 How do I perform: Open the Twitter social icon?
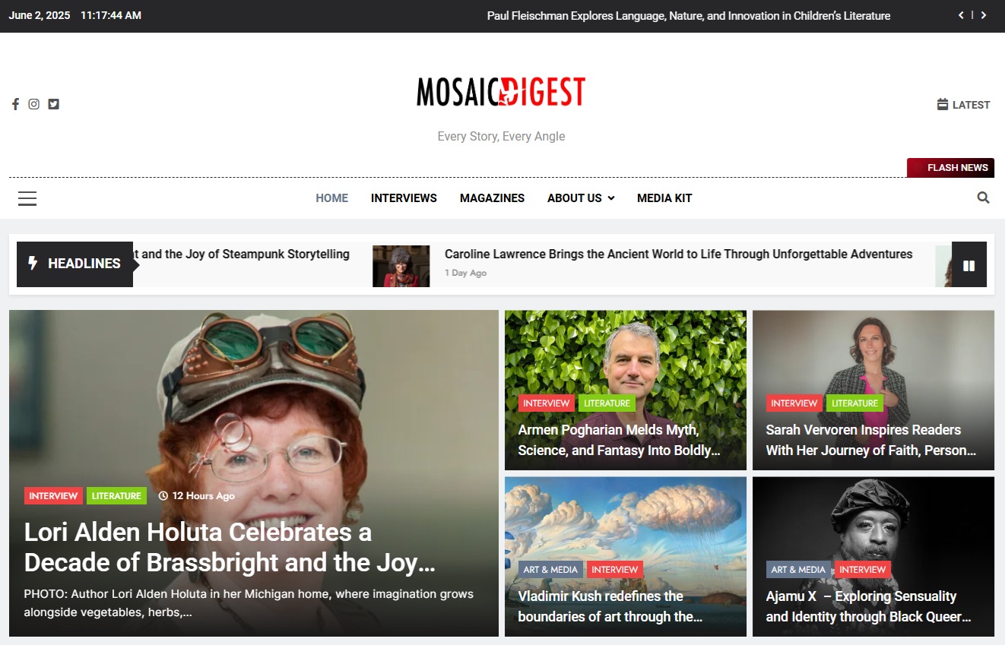[x=53, y=104]
